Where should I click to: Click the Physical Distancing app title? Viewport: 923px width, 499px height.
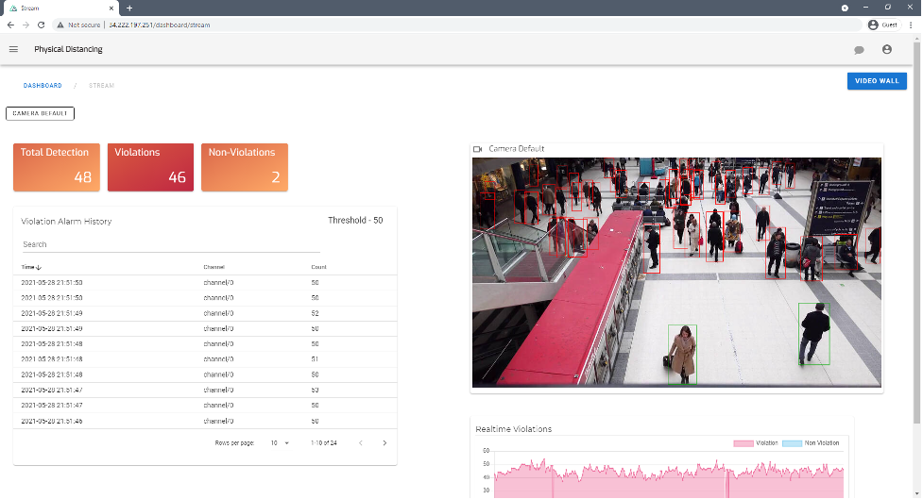coord(68,49)
